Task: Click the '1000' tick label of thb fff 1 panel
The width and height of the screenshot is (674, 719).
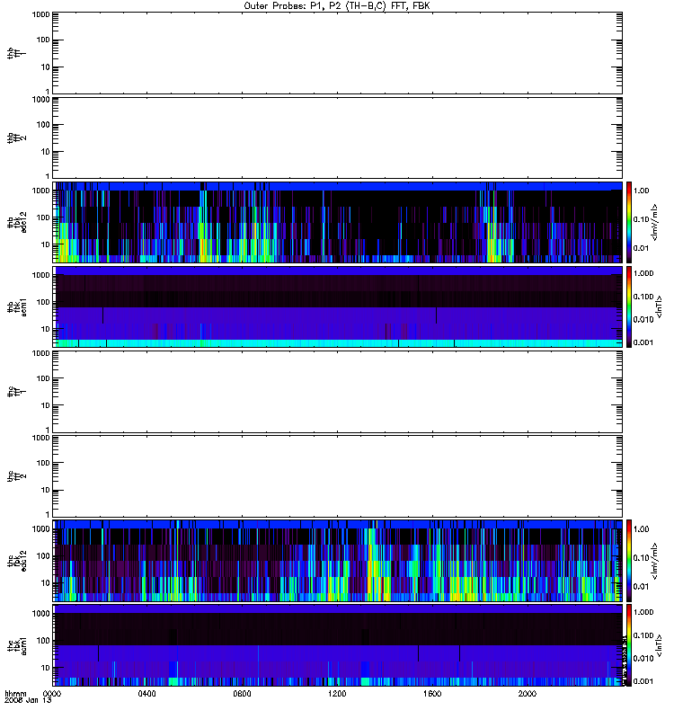Action: (40, 14)
